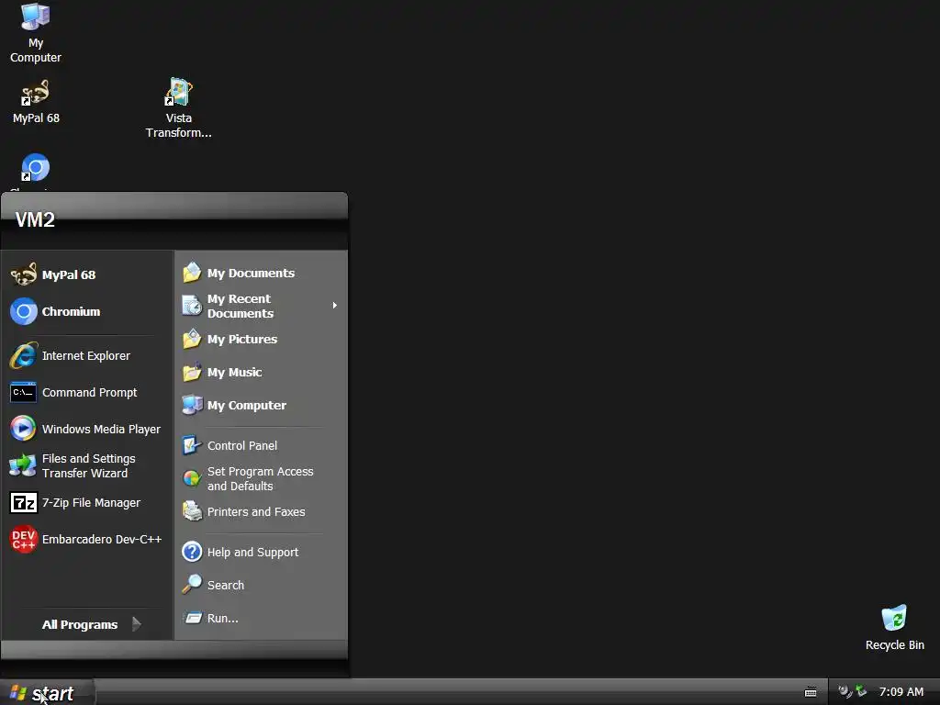Select Vista Transform... desktop shortcut

[179, 108]
